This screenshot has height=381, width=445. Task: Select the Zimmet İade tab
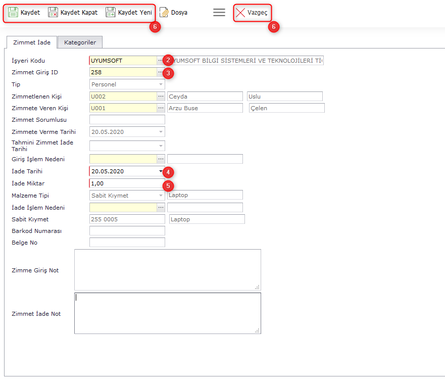pyautogui.click(x=31, y=42)
